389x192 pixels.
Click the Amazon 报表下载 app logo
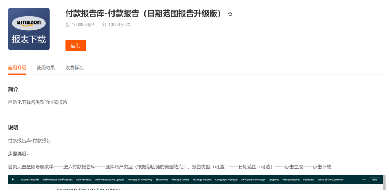tap(29, 29)
